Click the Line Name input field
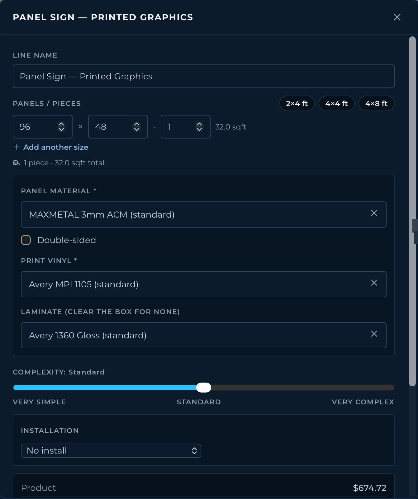 [203, 76]
